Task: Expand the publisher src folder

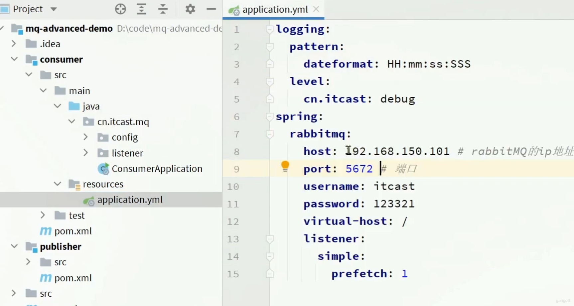Action: (x=29, y=262)
